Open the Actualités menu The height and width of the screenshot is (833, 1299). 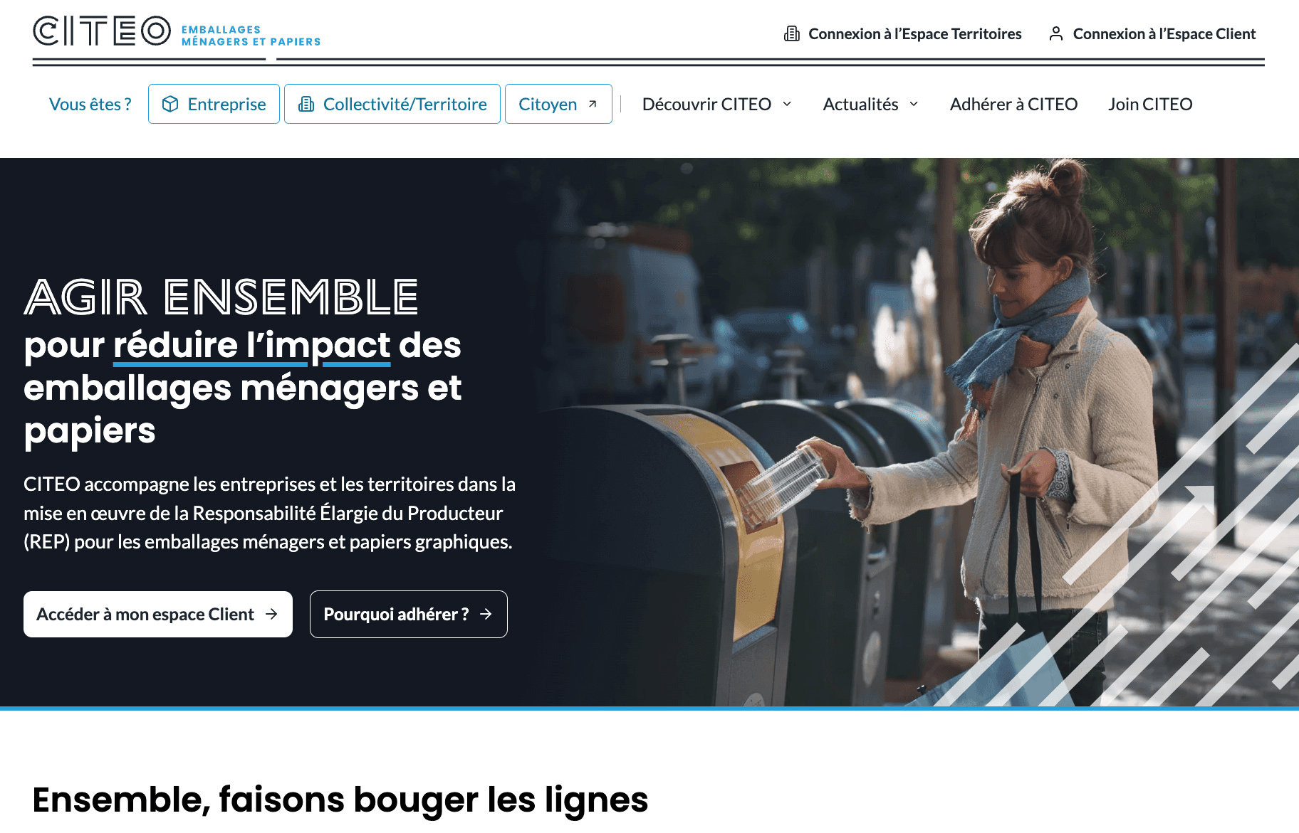click(871, 104)
